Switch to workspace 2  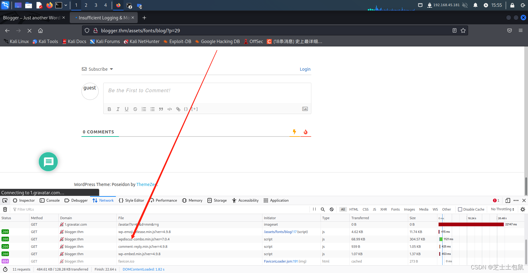pyautogui.click(x=86, y=5)
